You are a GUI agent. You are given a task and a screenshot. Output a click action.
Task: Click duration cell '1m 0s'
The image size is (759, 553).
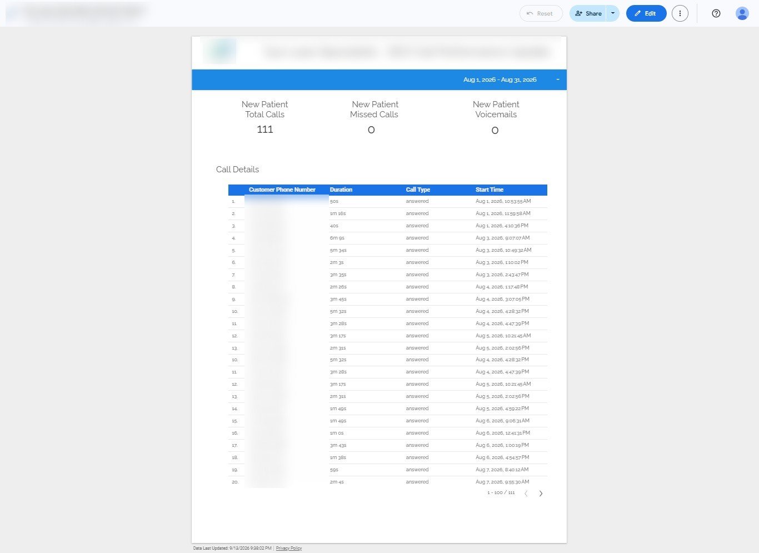point(337,433)
